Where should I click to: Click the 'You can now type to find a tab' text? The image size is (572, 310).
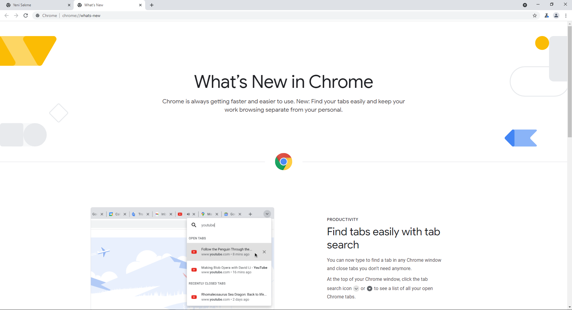pos(384,264)
